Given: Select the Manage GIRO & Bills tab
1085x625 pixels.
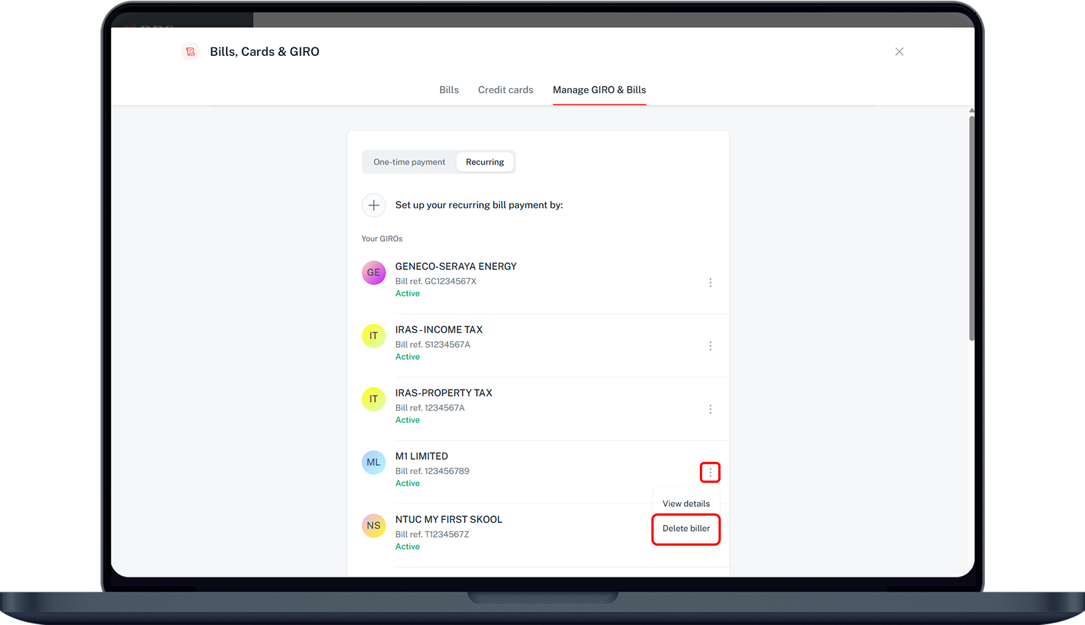Looking at the screenshot, I should click(x=599, y=90).
